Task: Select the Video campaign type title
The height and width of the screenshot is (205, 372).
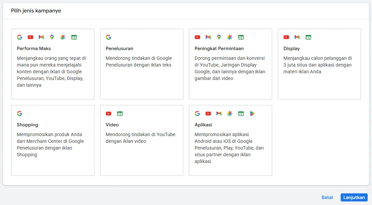Action: (x=112, y=125)
